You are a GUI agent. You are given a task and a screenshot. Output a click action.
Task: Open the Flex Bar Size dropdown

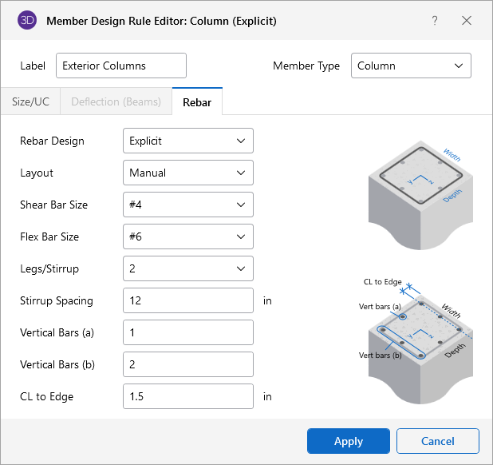click(188, 236)
